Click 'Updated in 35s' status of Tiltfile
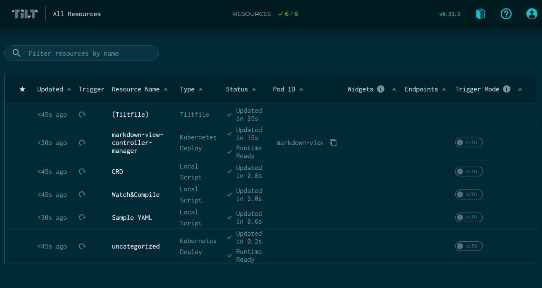 [x=249, y=114]
